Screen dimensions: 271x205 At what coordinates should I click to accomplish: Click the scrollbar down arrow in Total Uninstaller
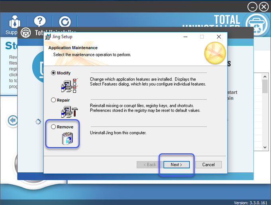pyautogui.click(x=265, y=147)
